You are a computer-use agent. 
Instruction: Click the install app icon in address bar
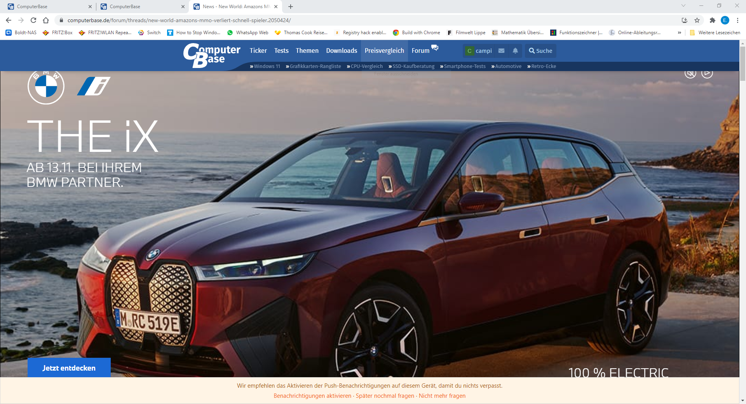(x=685, y=20)
